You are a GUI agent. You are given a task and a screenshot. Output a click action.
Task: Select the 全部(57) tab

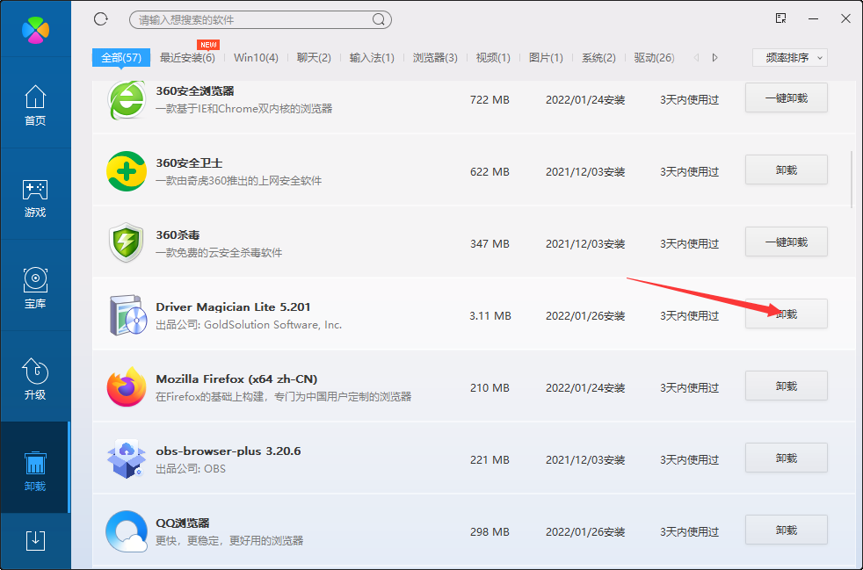point(121,58)
